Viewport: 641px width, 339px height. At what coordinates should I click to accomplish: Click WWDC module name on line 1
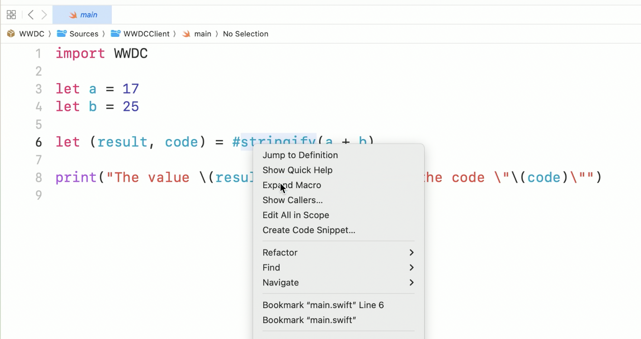(x=131, y=54)
